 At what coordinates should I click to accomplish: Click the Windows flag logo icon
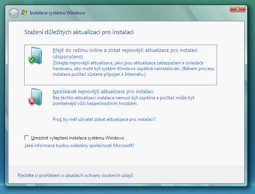24,13
